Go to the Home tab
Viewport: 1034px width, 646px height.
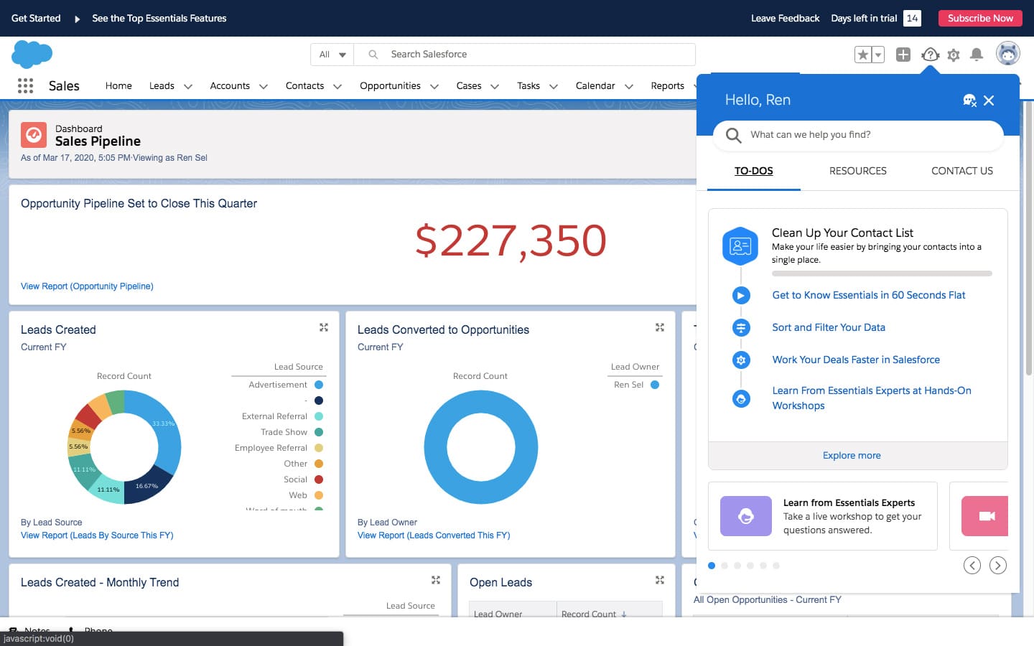(x=118, y=85)
